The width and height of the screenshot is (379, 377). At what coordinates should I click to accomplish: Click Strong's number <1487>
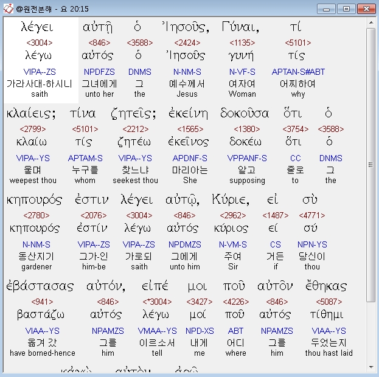pos(276,215)
